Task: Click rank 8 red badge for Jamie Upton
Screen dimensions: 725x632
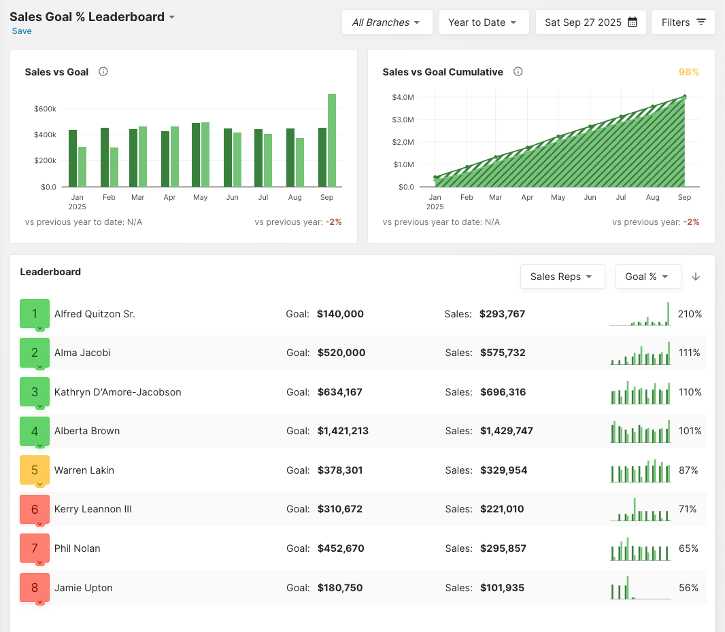Action: [35, 587]
